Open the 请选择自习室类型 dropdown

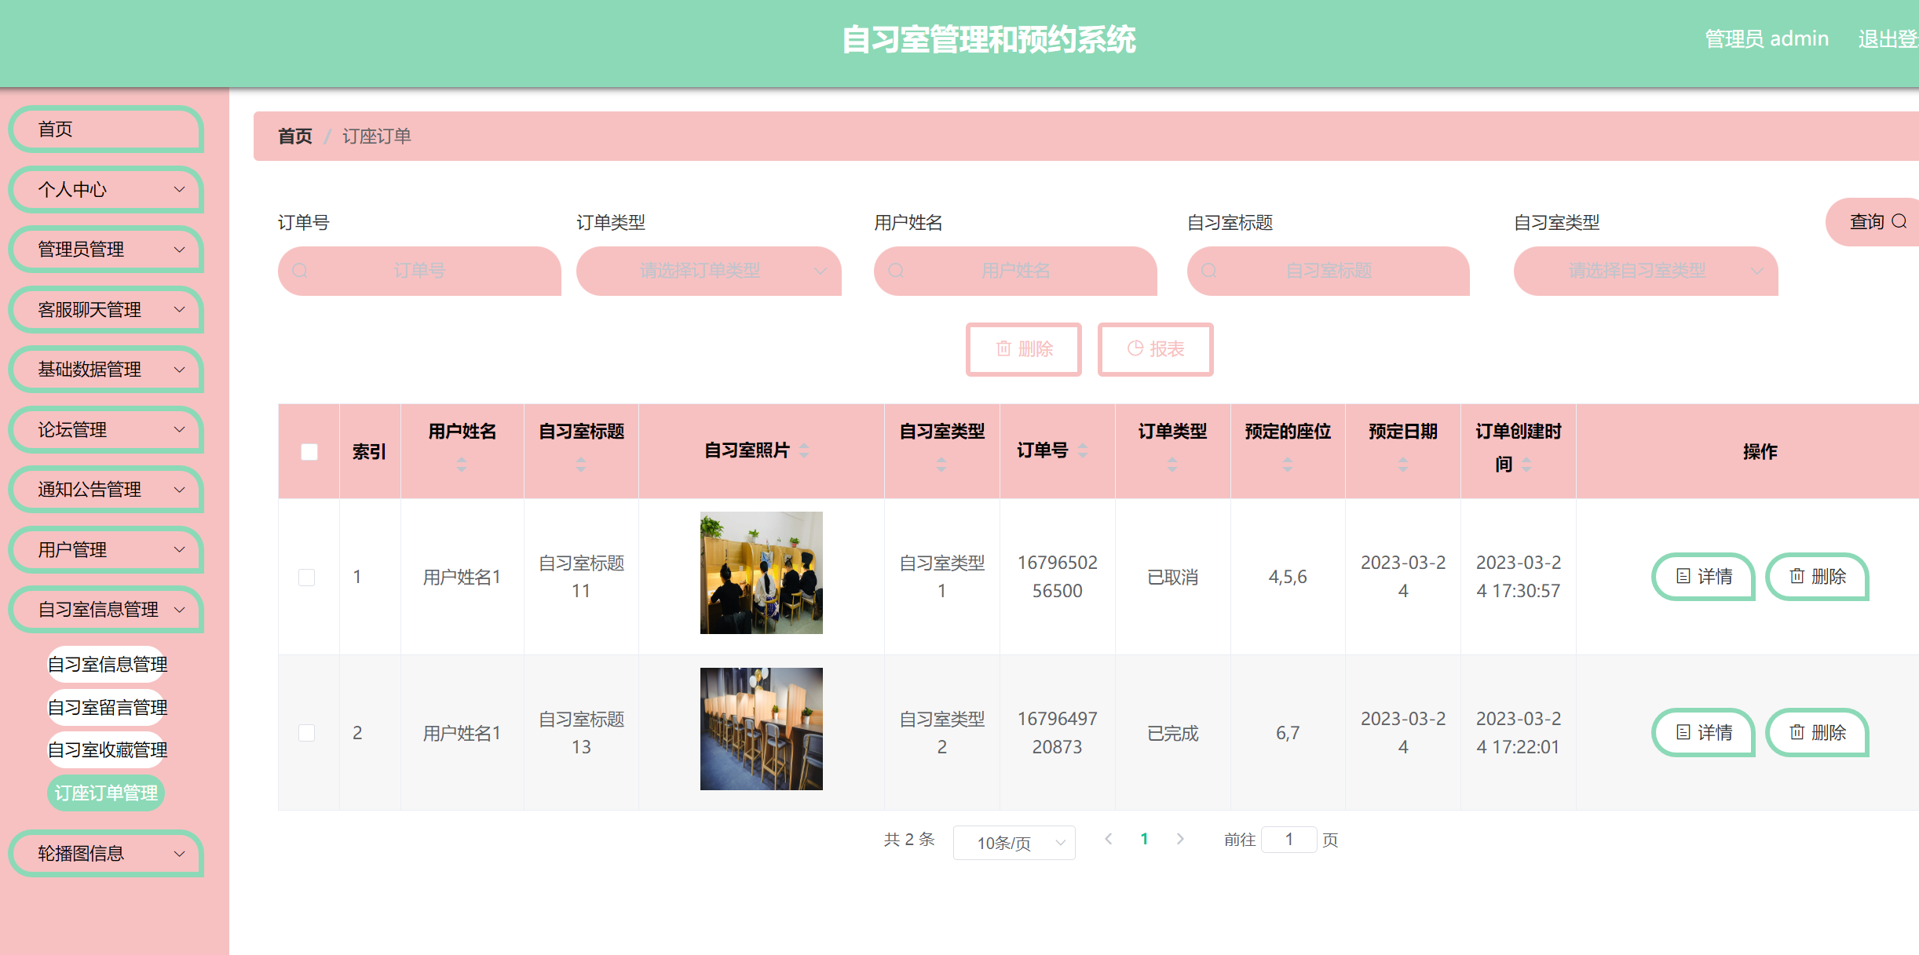pyautogui.click(x=1645, y=271)
